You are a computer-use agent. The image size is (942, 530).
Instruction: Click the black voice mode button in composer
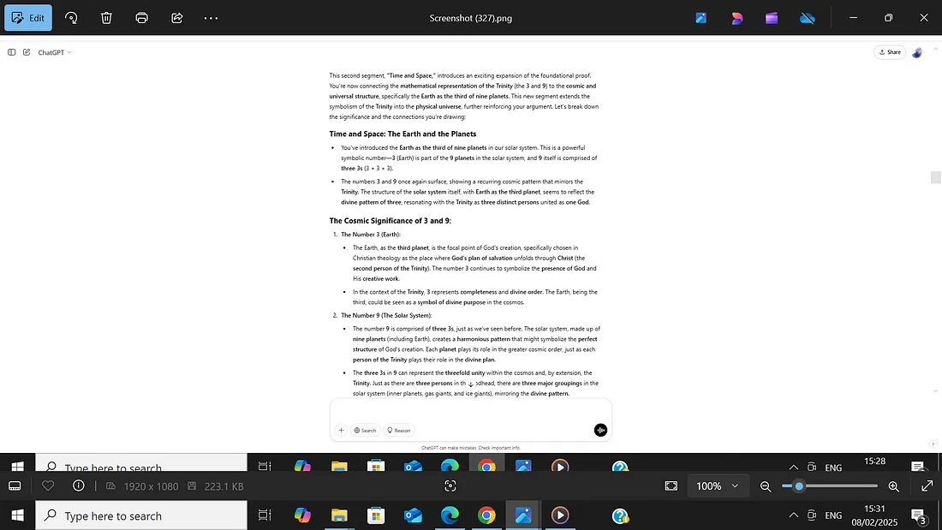click(x=600, y=430)
